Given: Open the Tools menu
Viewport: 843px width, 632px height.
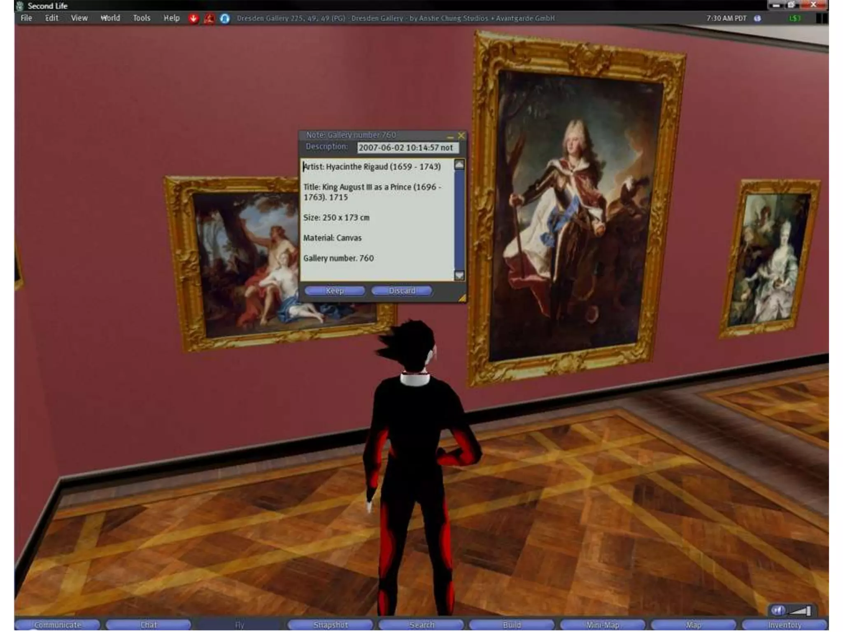Looking at the screenshot, I should [142, 18].
